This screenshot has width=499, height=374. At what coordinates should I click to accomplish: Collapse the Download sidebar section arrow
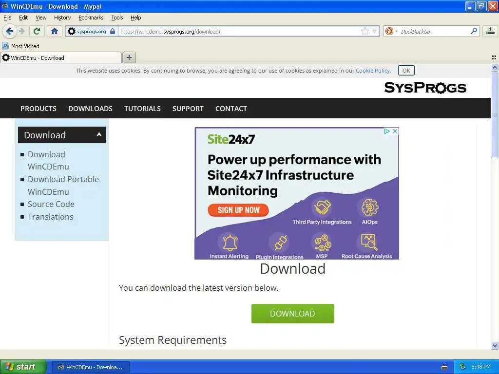99,134
